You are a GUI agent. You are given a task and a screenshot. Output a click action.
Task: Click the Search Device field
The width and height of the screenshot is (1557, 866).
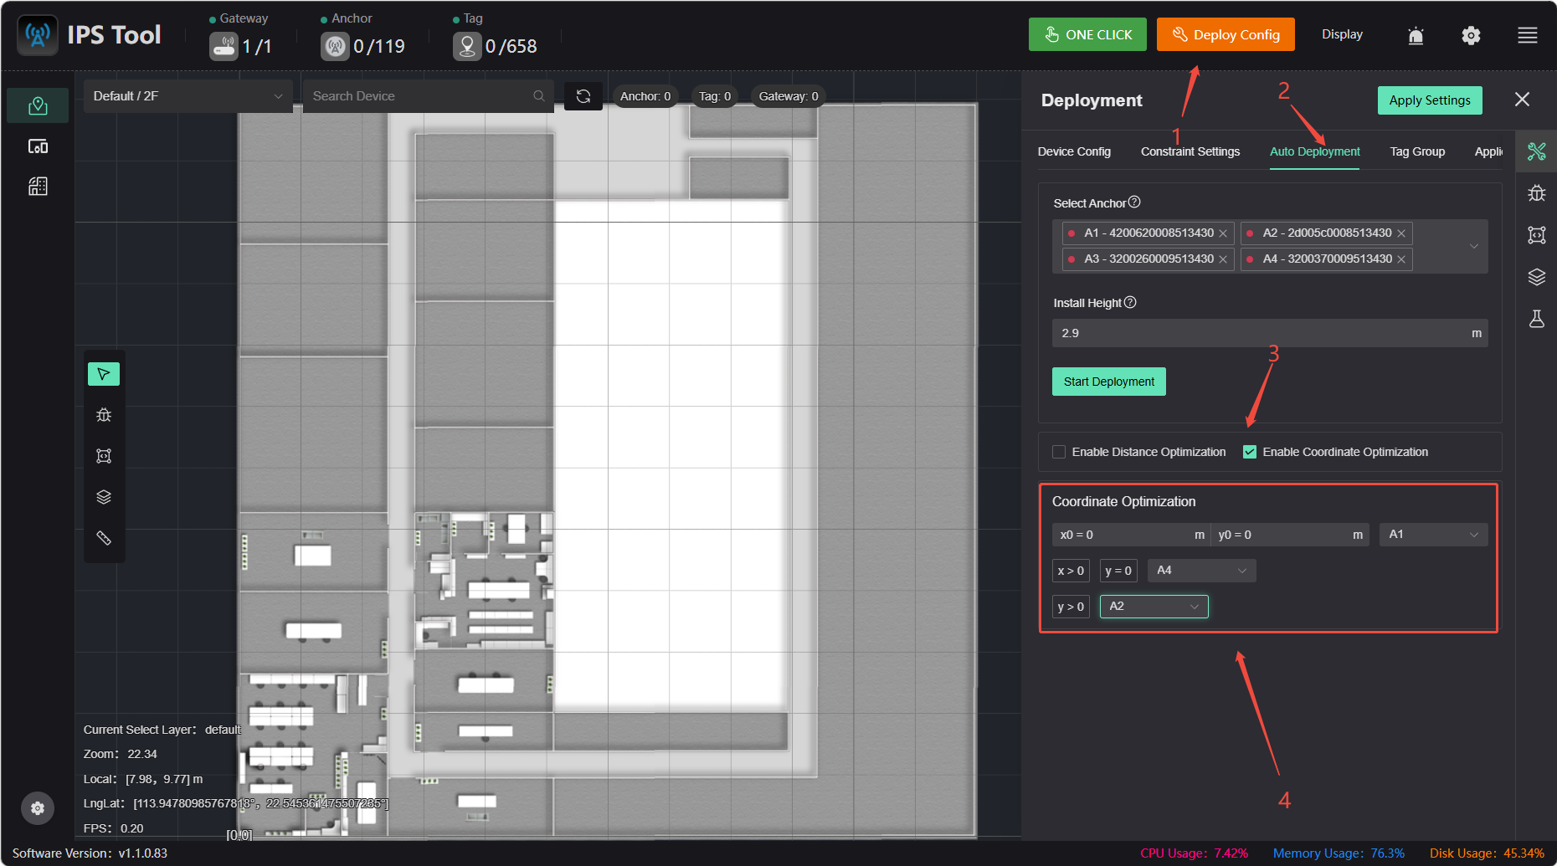click(429, 96)
